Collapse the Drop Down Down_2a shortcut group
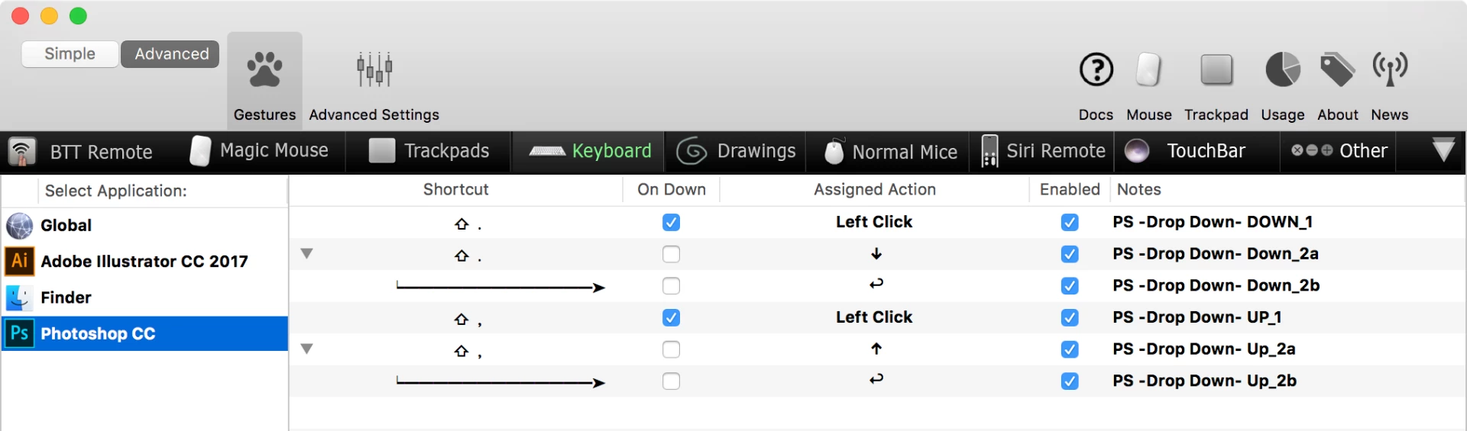Screen dimensions: 1467x431 (306, 253)
